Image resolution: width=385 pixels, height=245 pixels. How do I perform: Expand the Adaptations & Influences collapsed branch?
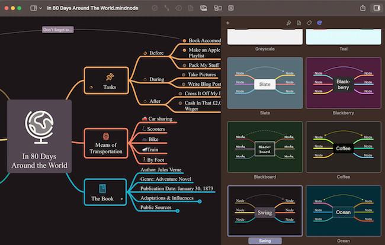[x=200, y=201]
